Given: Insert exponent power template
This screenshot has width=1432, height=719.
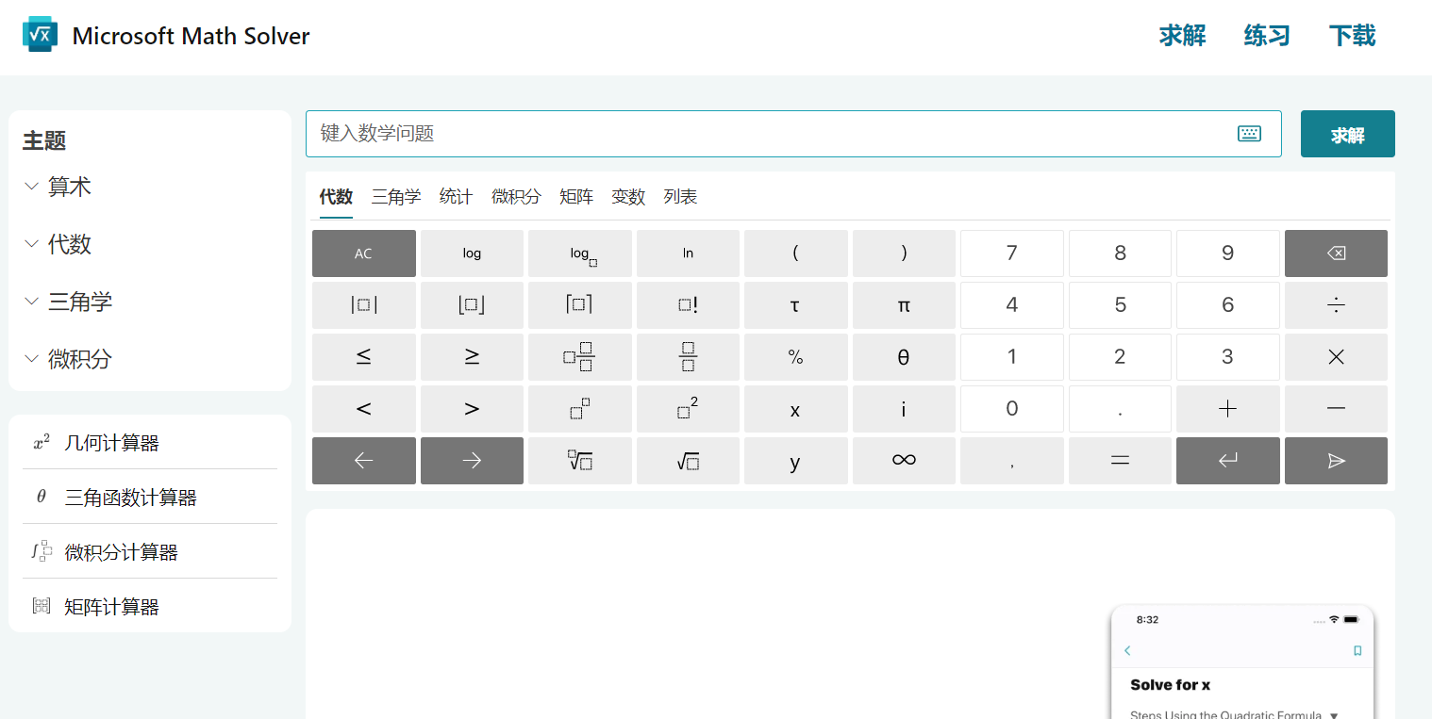Looking at the screenshot, I should (x=579, y=409).
